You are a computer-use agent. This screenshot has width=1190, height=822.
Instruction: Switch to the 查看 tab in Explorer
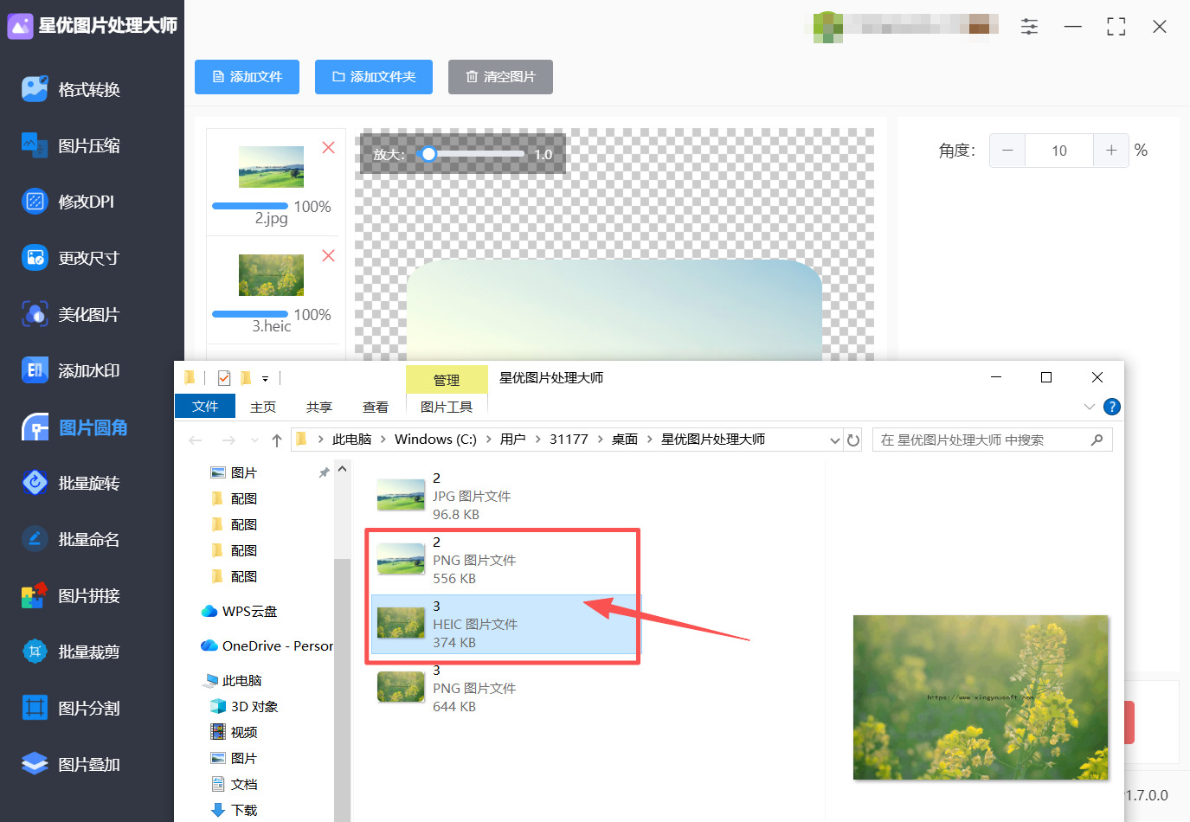(x=375, y=406)
